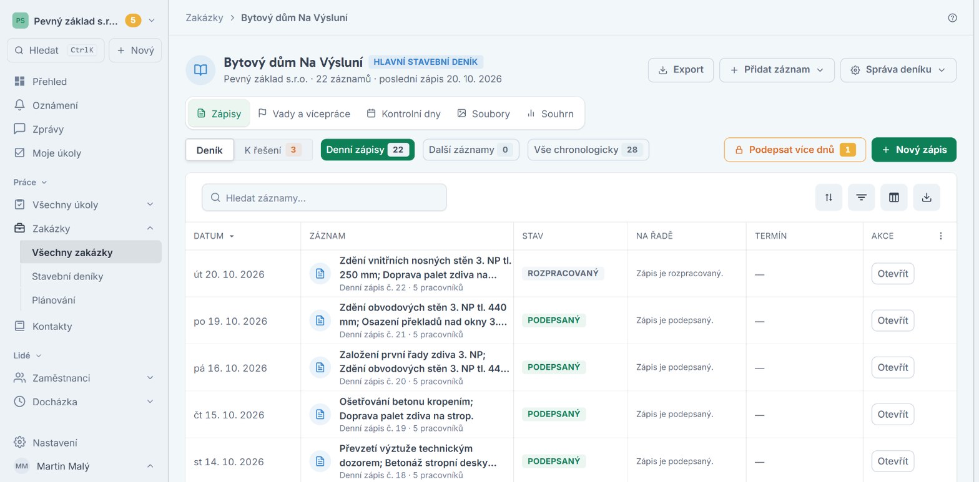The width and height of the screenshot is (979, 482).
Task: Click the Export button
Action: click(x=681, y=70)
